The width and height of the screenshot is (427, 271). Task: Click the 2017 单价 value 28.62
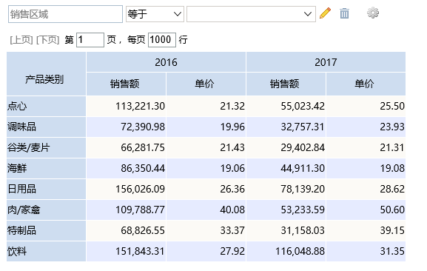point(392,189)
